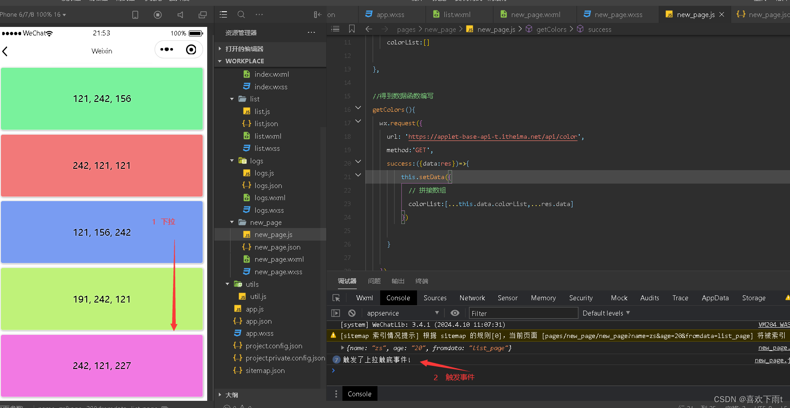Open the Network debugger tab
Image resolution: width=790 pixels, height=408 pixels.
[x=472, y=298]
